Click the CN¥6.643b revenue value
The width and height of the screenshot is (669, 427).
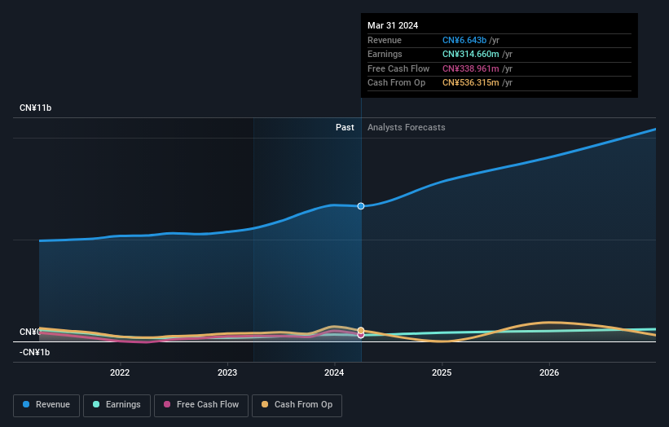[464, 40]
